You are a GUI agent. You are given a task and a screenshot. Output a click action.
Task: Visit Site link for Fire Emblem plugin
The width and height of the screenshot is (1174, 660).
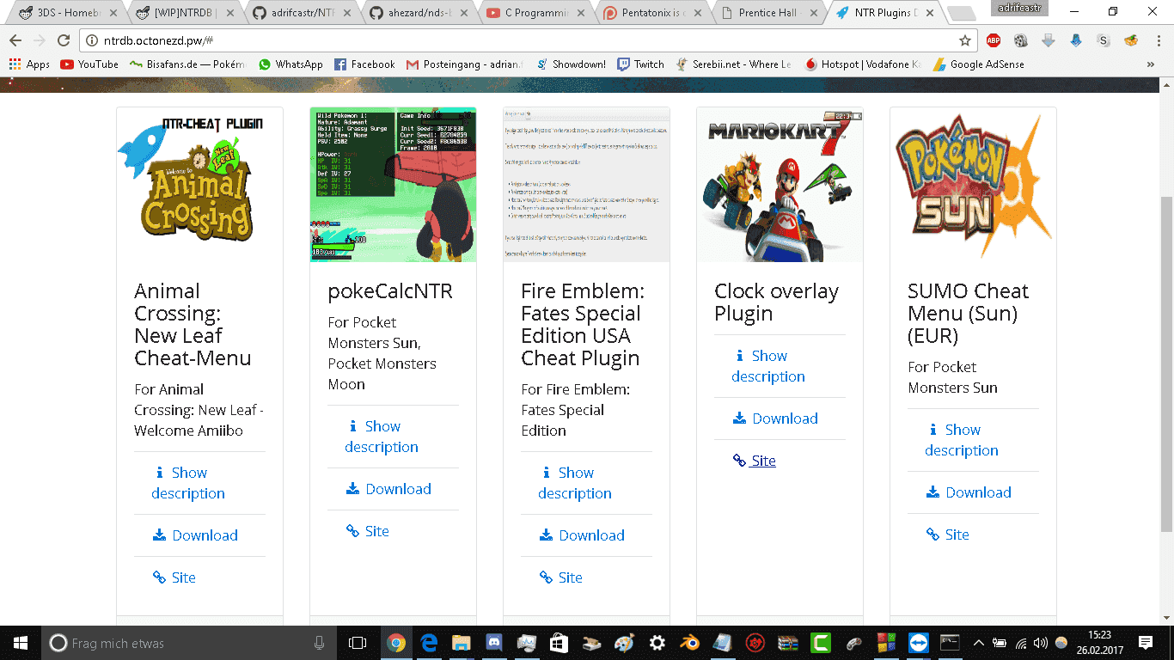[561, 577]
